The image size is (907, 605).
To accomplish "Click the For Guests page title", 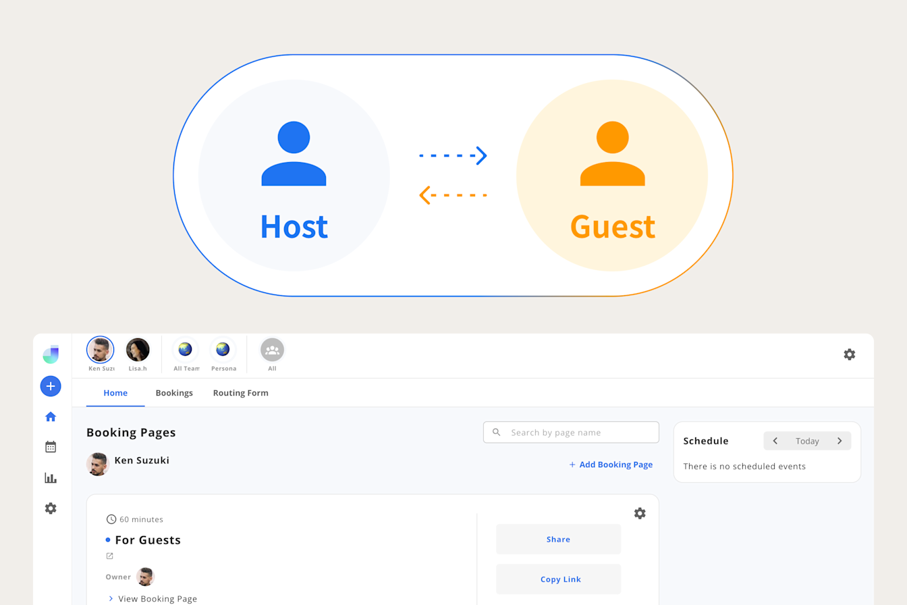I will [x=148, y=540].
